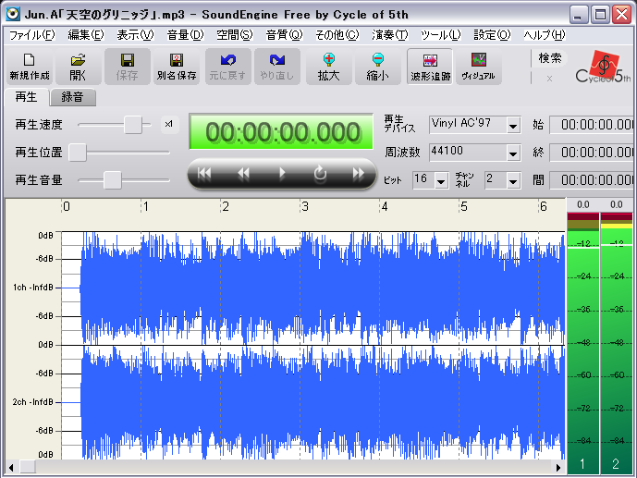
Task: Click the green time counter display
Action: (x=281, y=131)
